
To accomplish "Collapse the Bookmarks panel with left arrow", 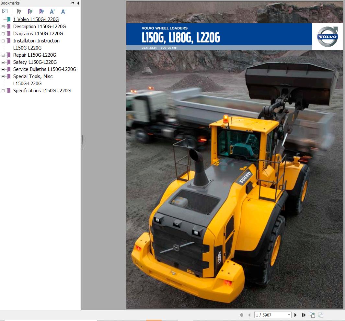I will (78, 3).
